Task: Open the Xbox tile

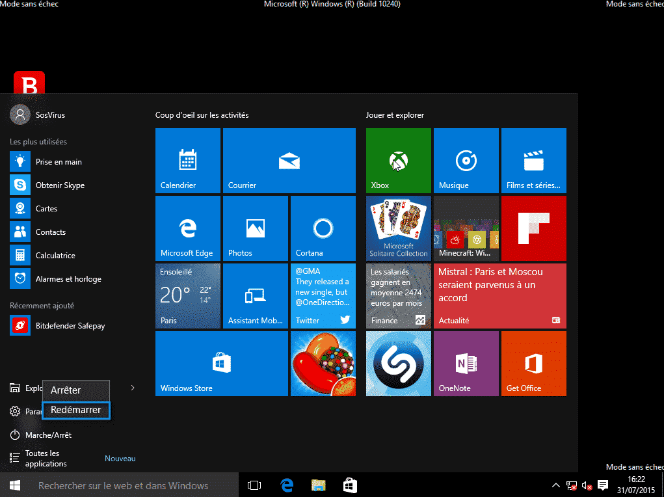Action: click(398, 161)
